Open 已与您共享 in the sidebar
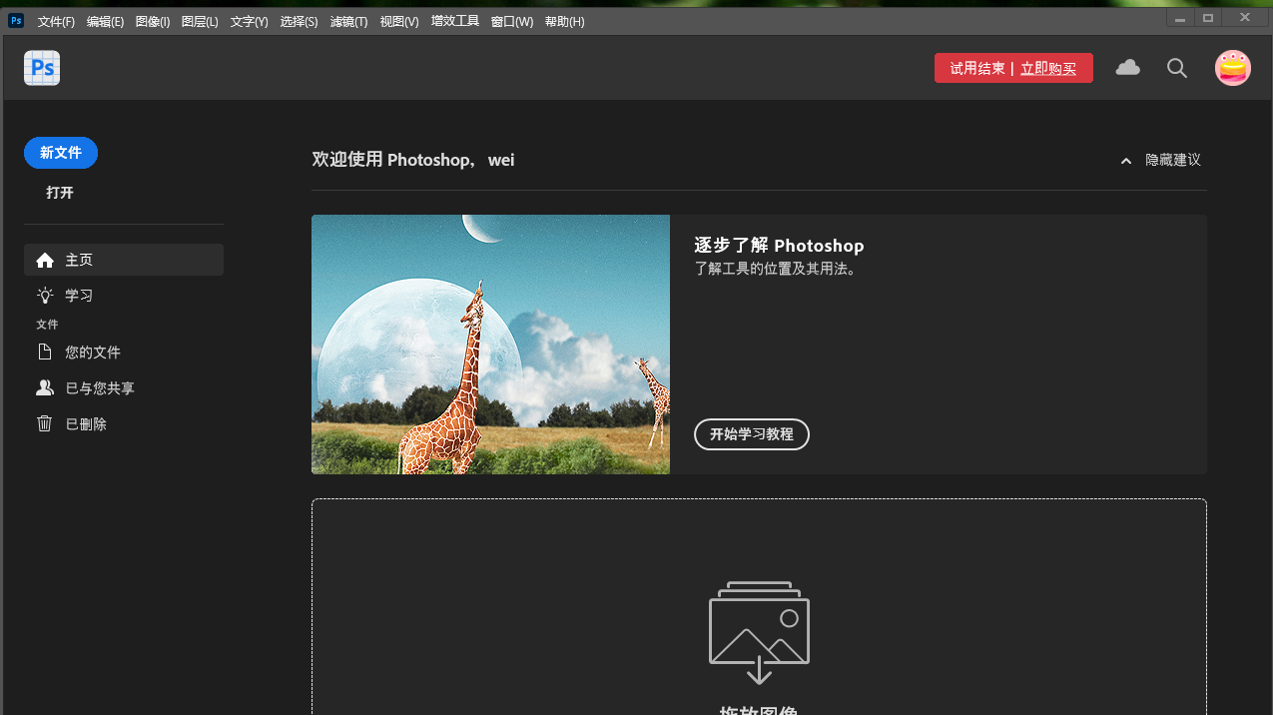Viewport: 1273px width, 715px height. [124, 388]
